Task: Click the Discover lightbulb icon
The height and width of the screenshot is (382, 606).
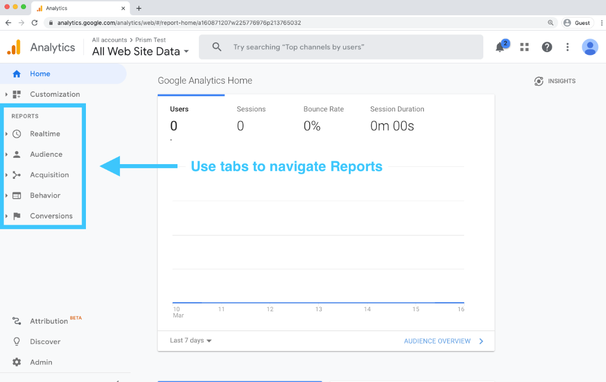Action: 16,341
